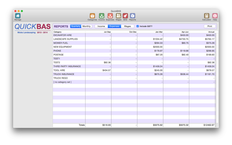This screenshot has height=145, width=232.
Task: Open the Categories toolbar icon
Action: pos(92,16)
